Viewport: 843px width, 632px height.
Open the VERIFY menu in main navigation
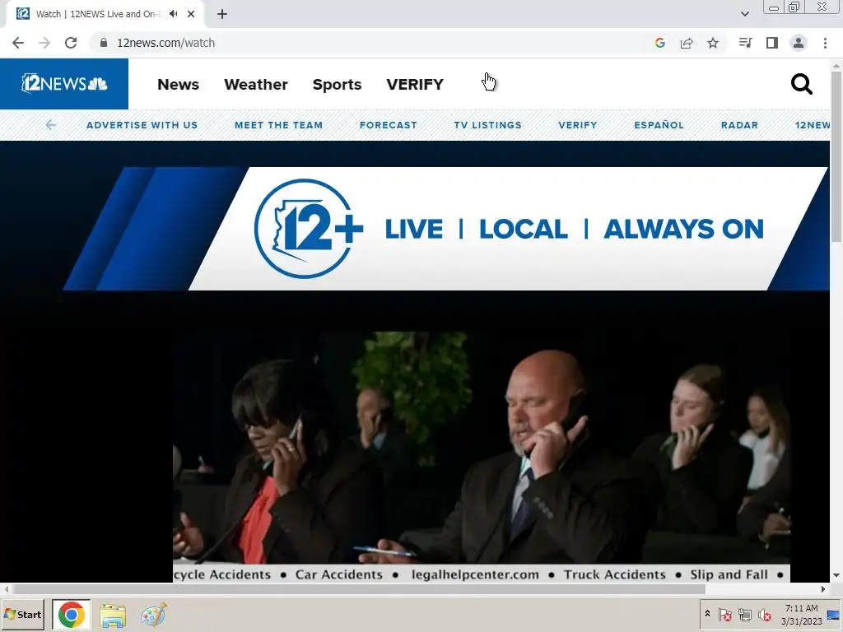(415, 85)
